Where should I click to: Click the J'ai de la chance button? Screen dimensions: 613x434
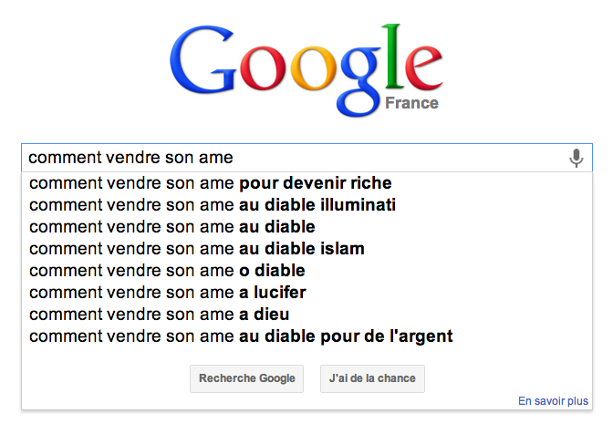pyautogui.click(x=372, y=378)
